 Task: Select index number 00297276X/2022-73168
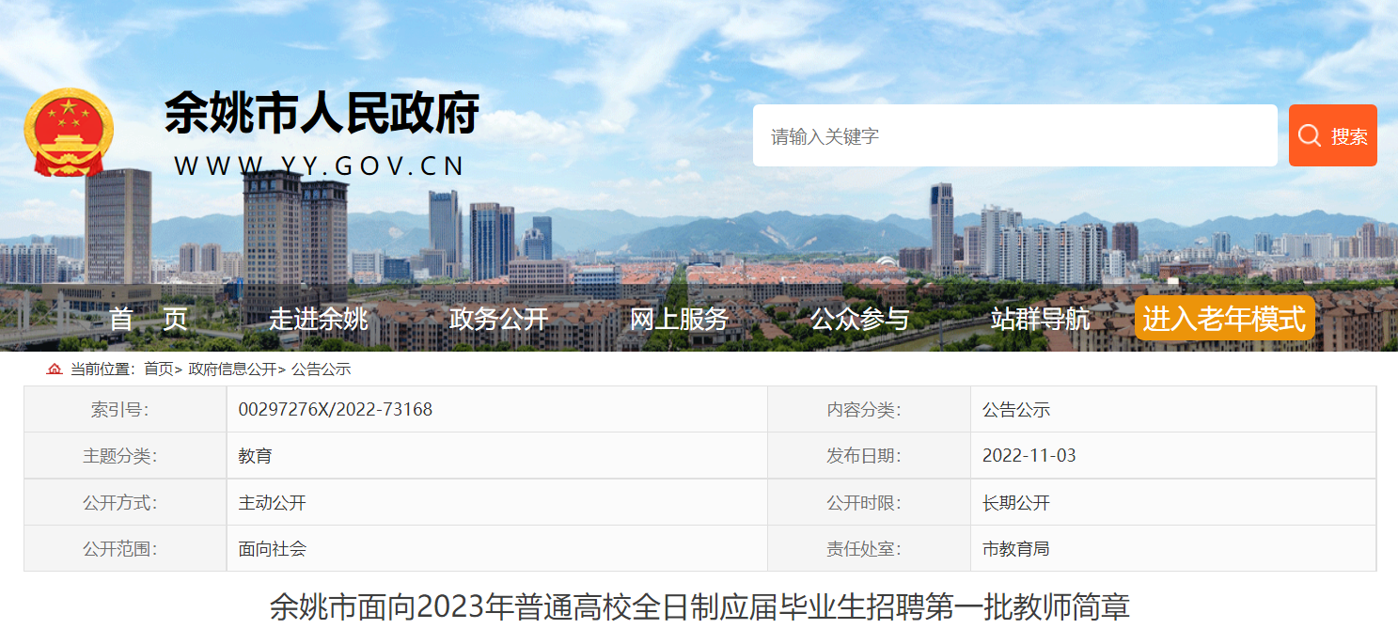[336, 410]
